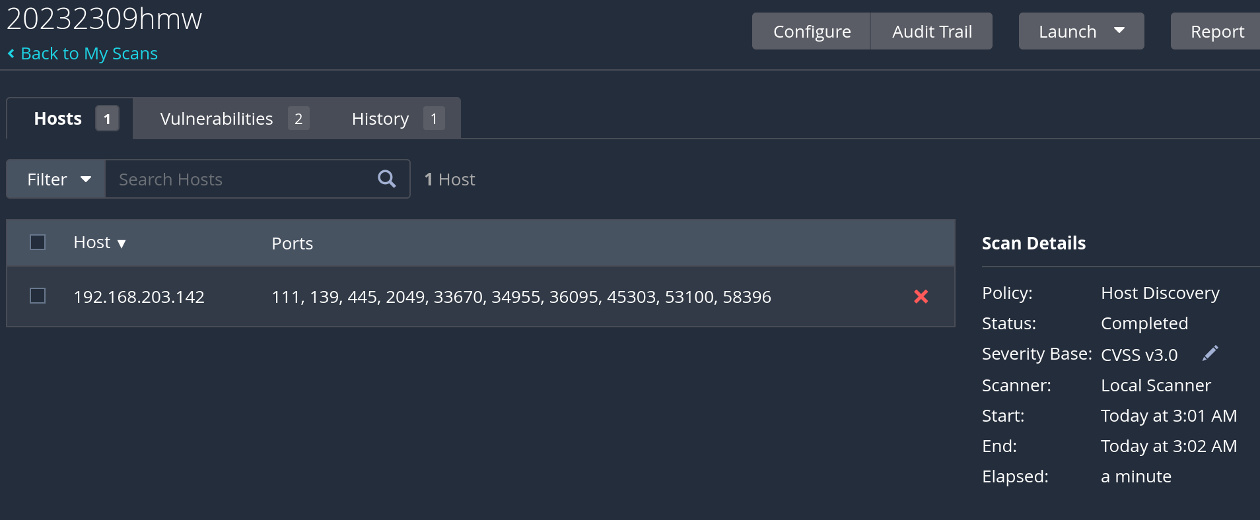This screenshot has height=520, width=1260.
Task: Select the Hosts tab
Action: point(58,119)
